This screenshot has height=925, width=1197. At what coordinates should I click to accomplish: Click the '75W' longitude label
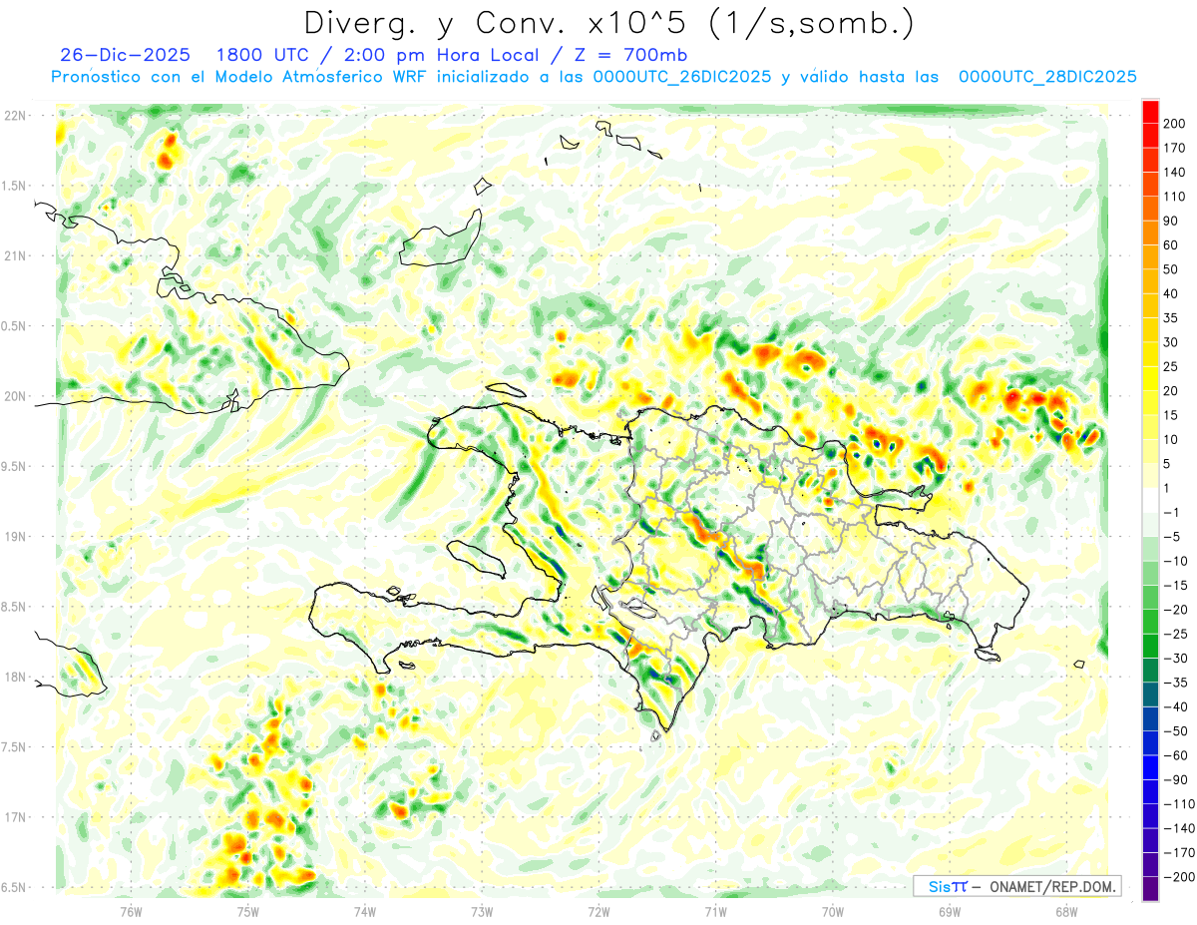[x=247, y=910]
